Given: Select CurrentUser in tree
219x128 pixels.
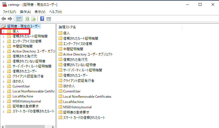Looking at the screenshot, I should (x=21, y=86).
